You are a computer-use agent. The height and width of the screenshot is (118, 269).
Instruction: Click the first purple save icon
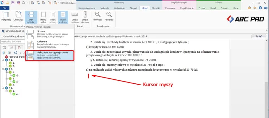pos(13,3)
